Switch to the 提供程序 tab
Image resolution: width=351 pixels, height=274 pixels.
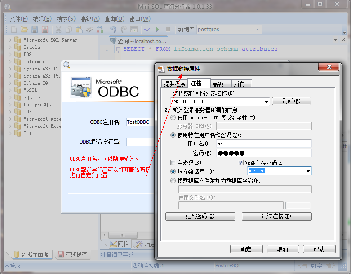click(x=174, y=84)
